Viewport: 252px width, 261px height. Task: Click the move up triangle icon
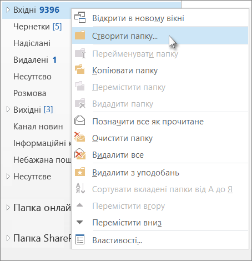coord(80,205)
